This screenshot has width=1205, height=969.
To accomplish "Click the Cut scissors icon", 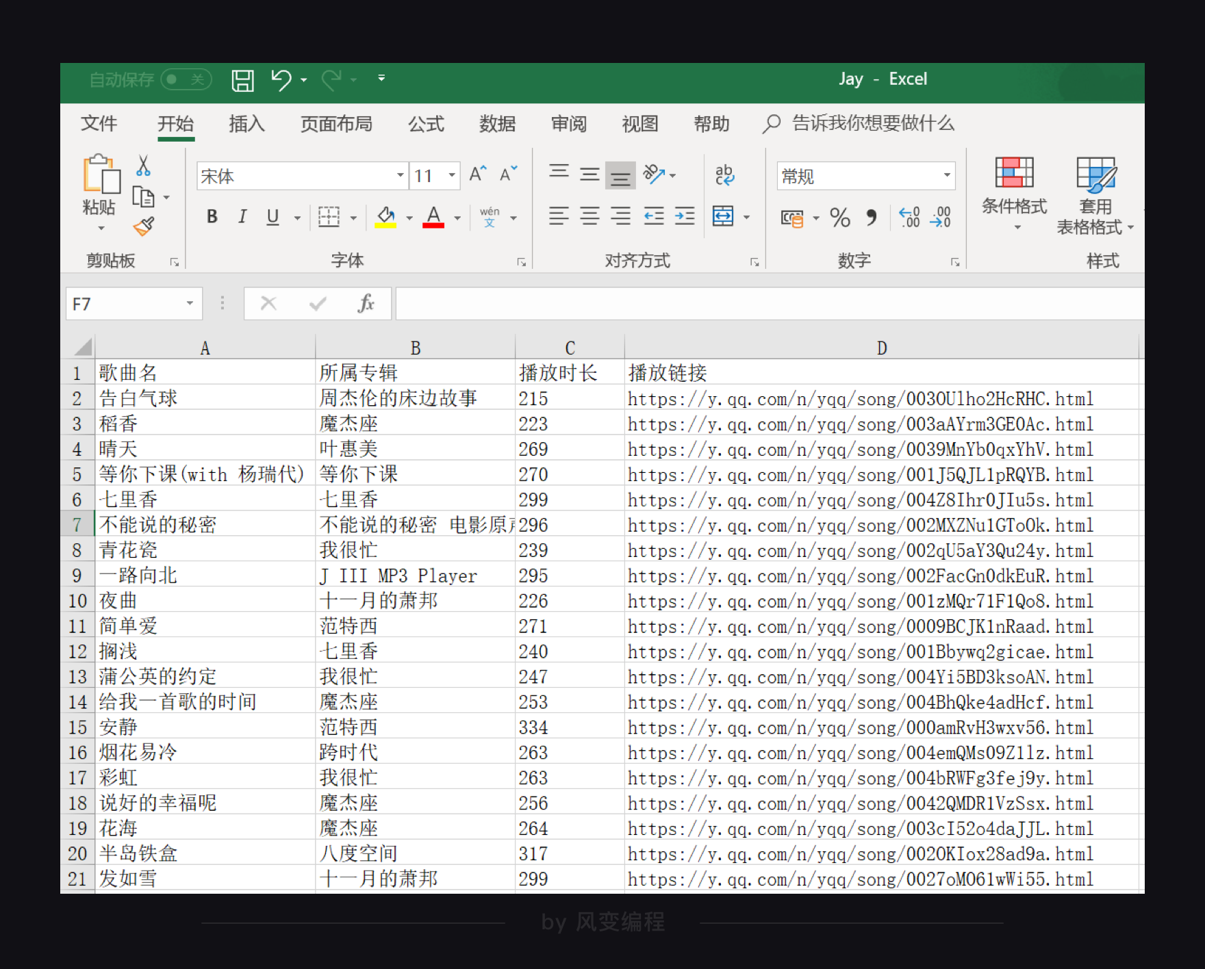I will click(143, 166).
